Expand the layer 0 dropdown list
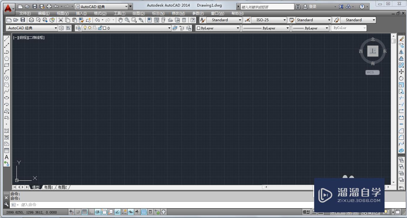The height and width of the screenshot is (218, 407). point(170,28)
